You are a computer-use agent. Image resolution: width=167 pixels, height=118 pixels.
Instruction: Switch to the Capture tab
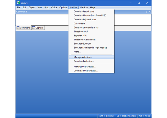(38, 28)
